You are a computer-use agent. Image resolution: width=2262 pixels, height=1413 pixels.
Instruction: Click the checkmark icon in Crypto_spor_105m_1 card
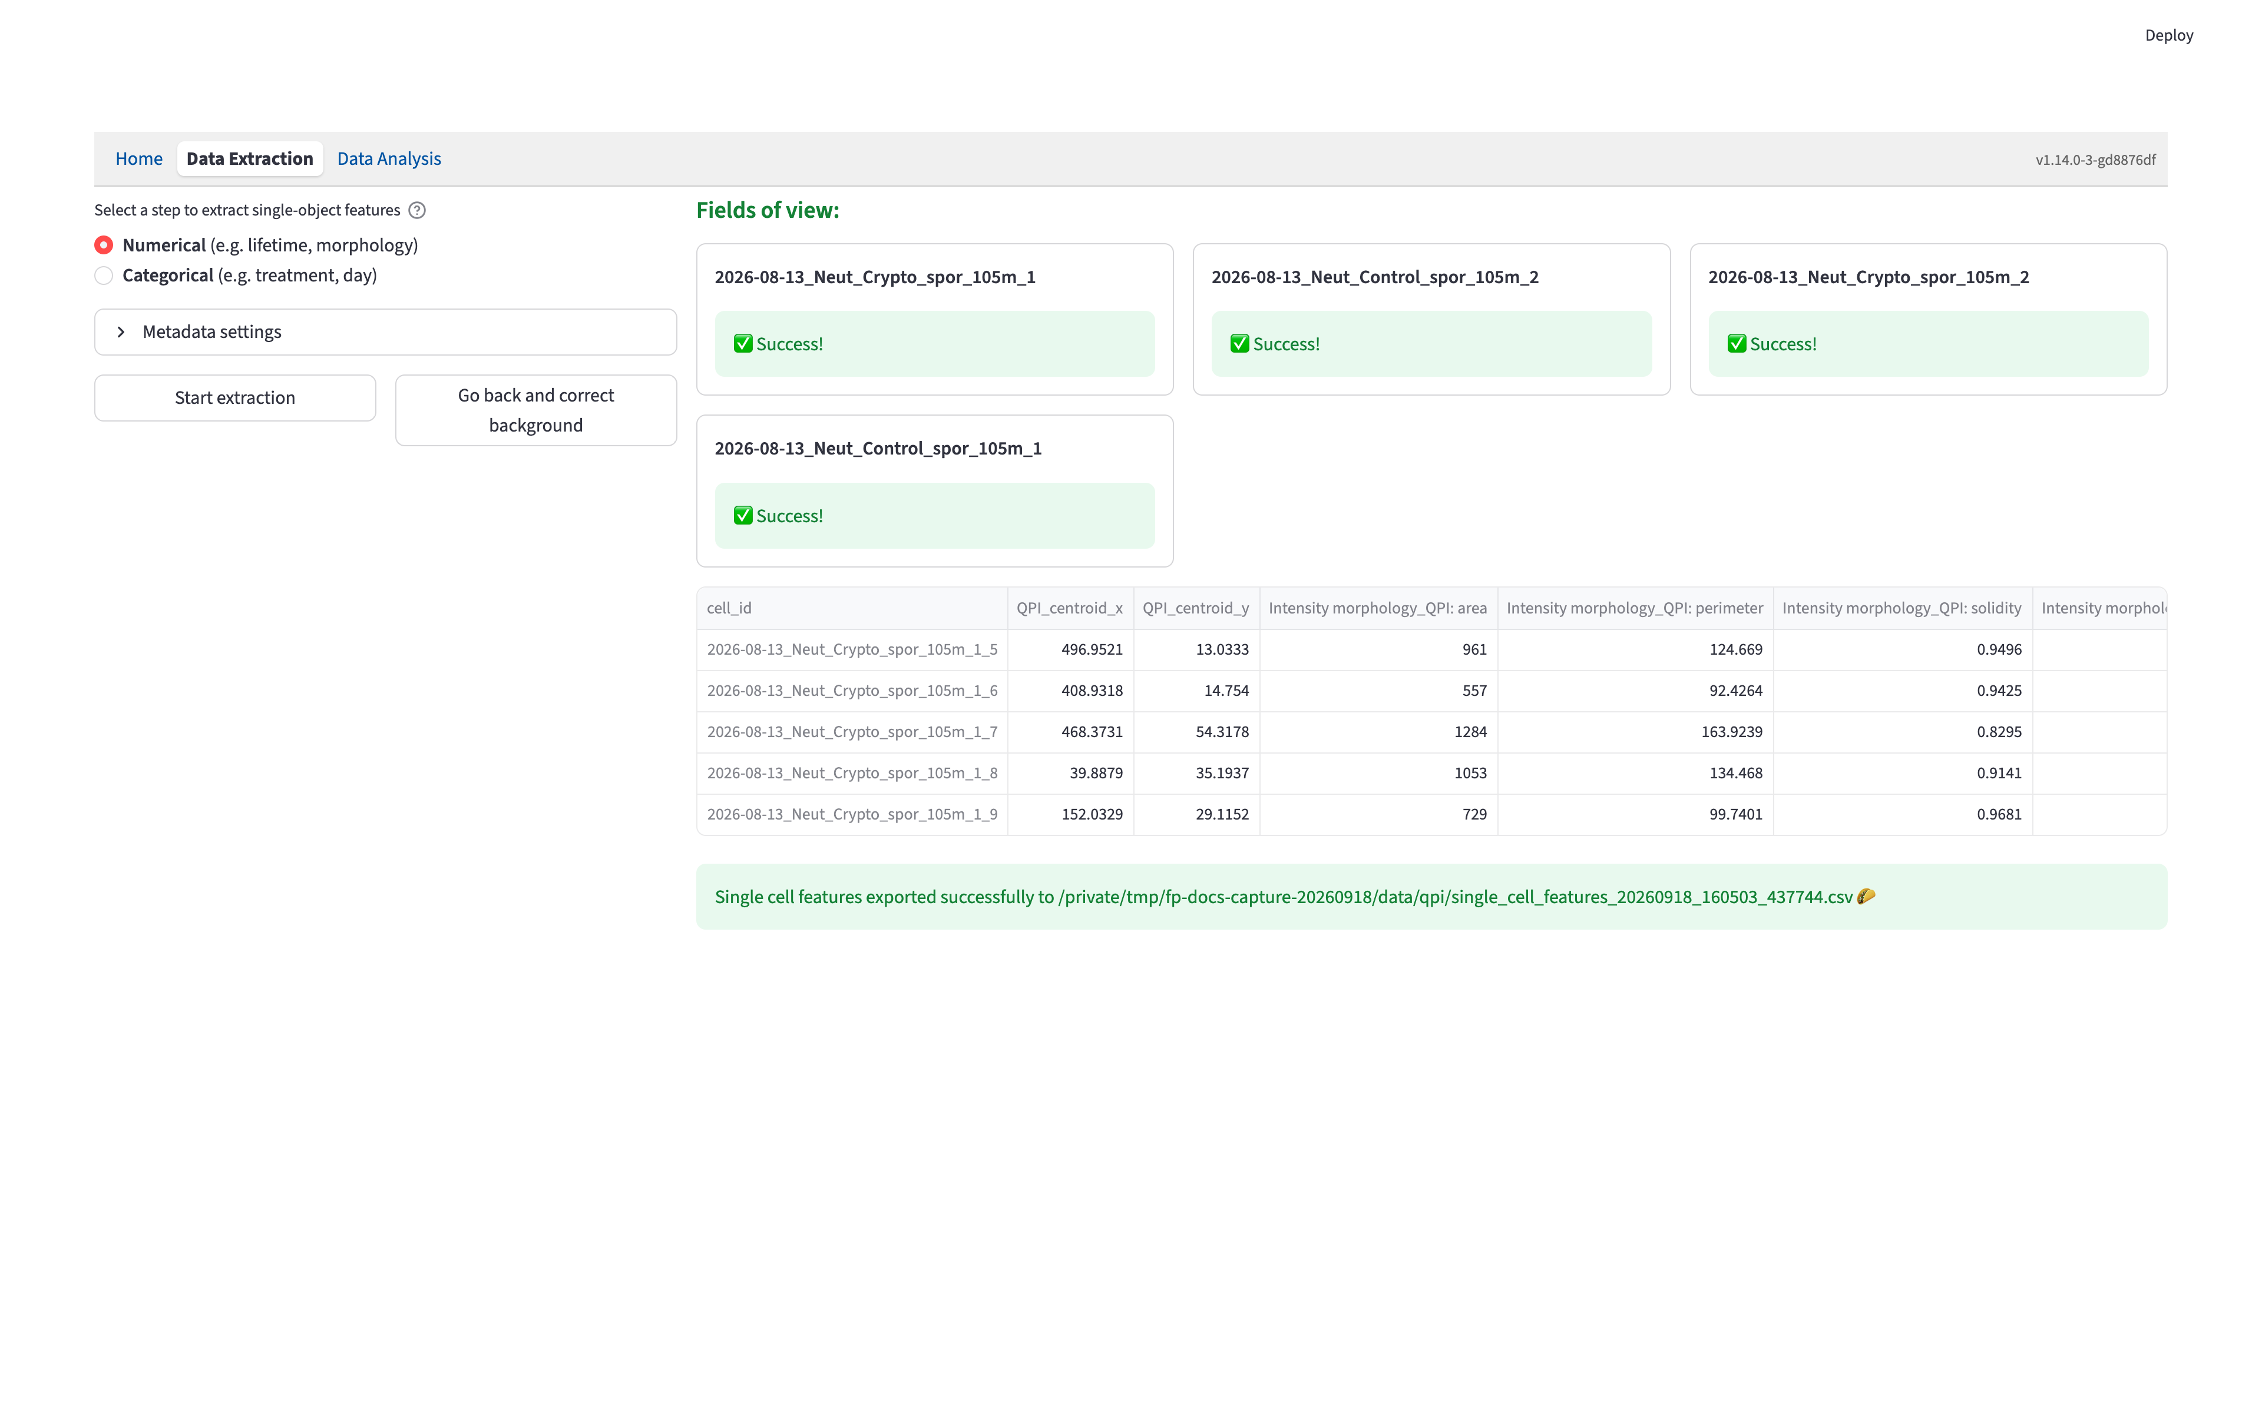pyautogui.click(x=743, y=344)
